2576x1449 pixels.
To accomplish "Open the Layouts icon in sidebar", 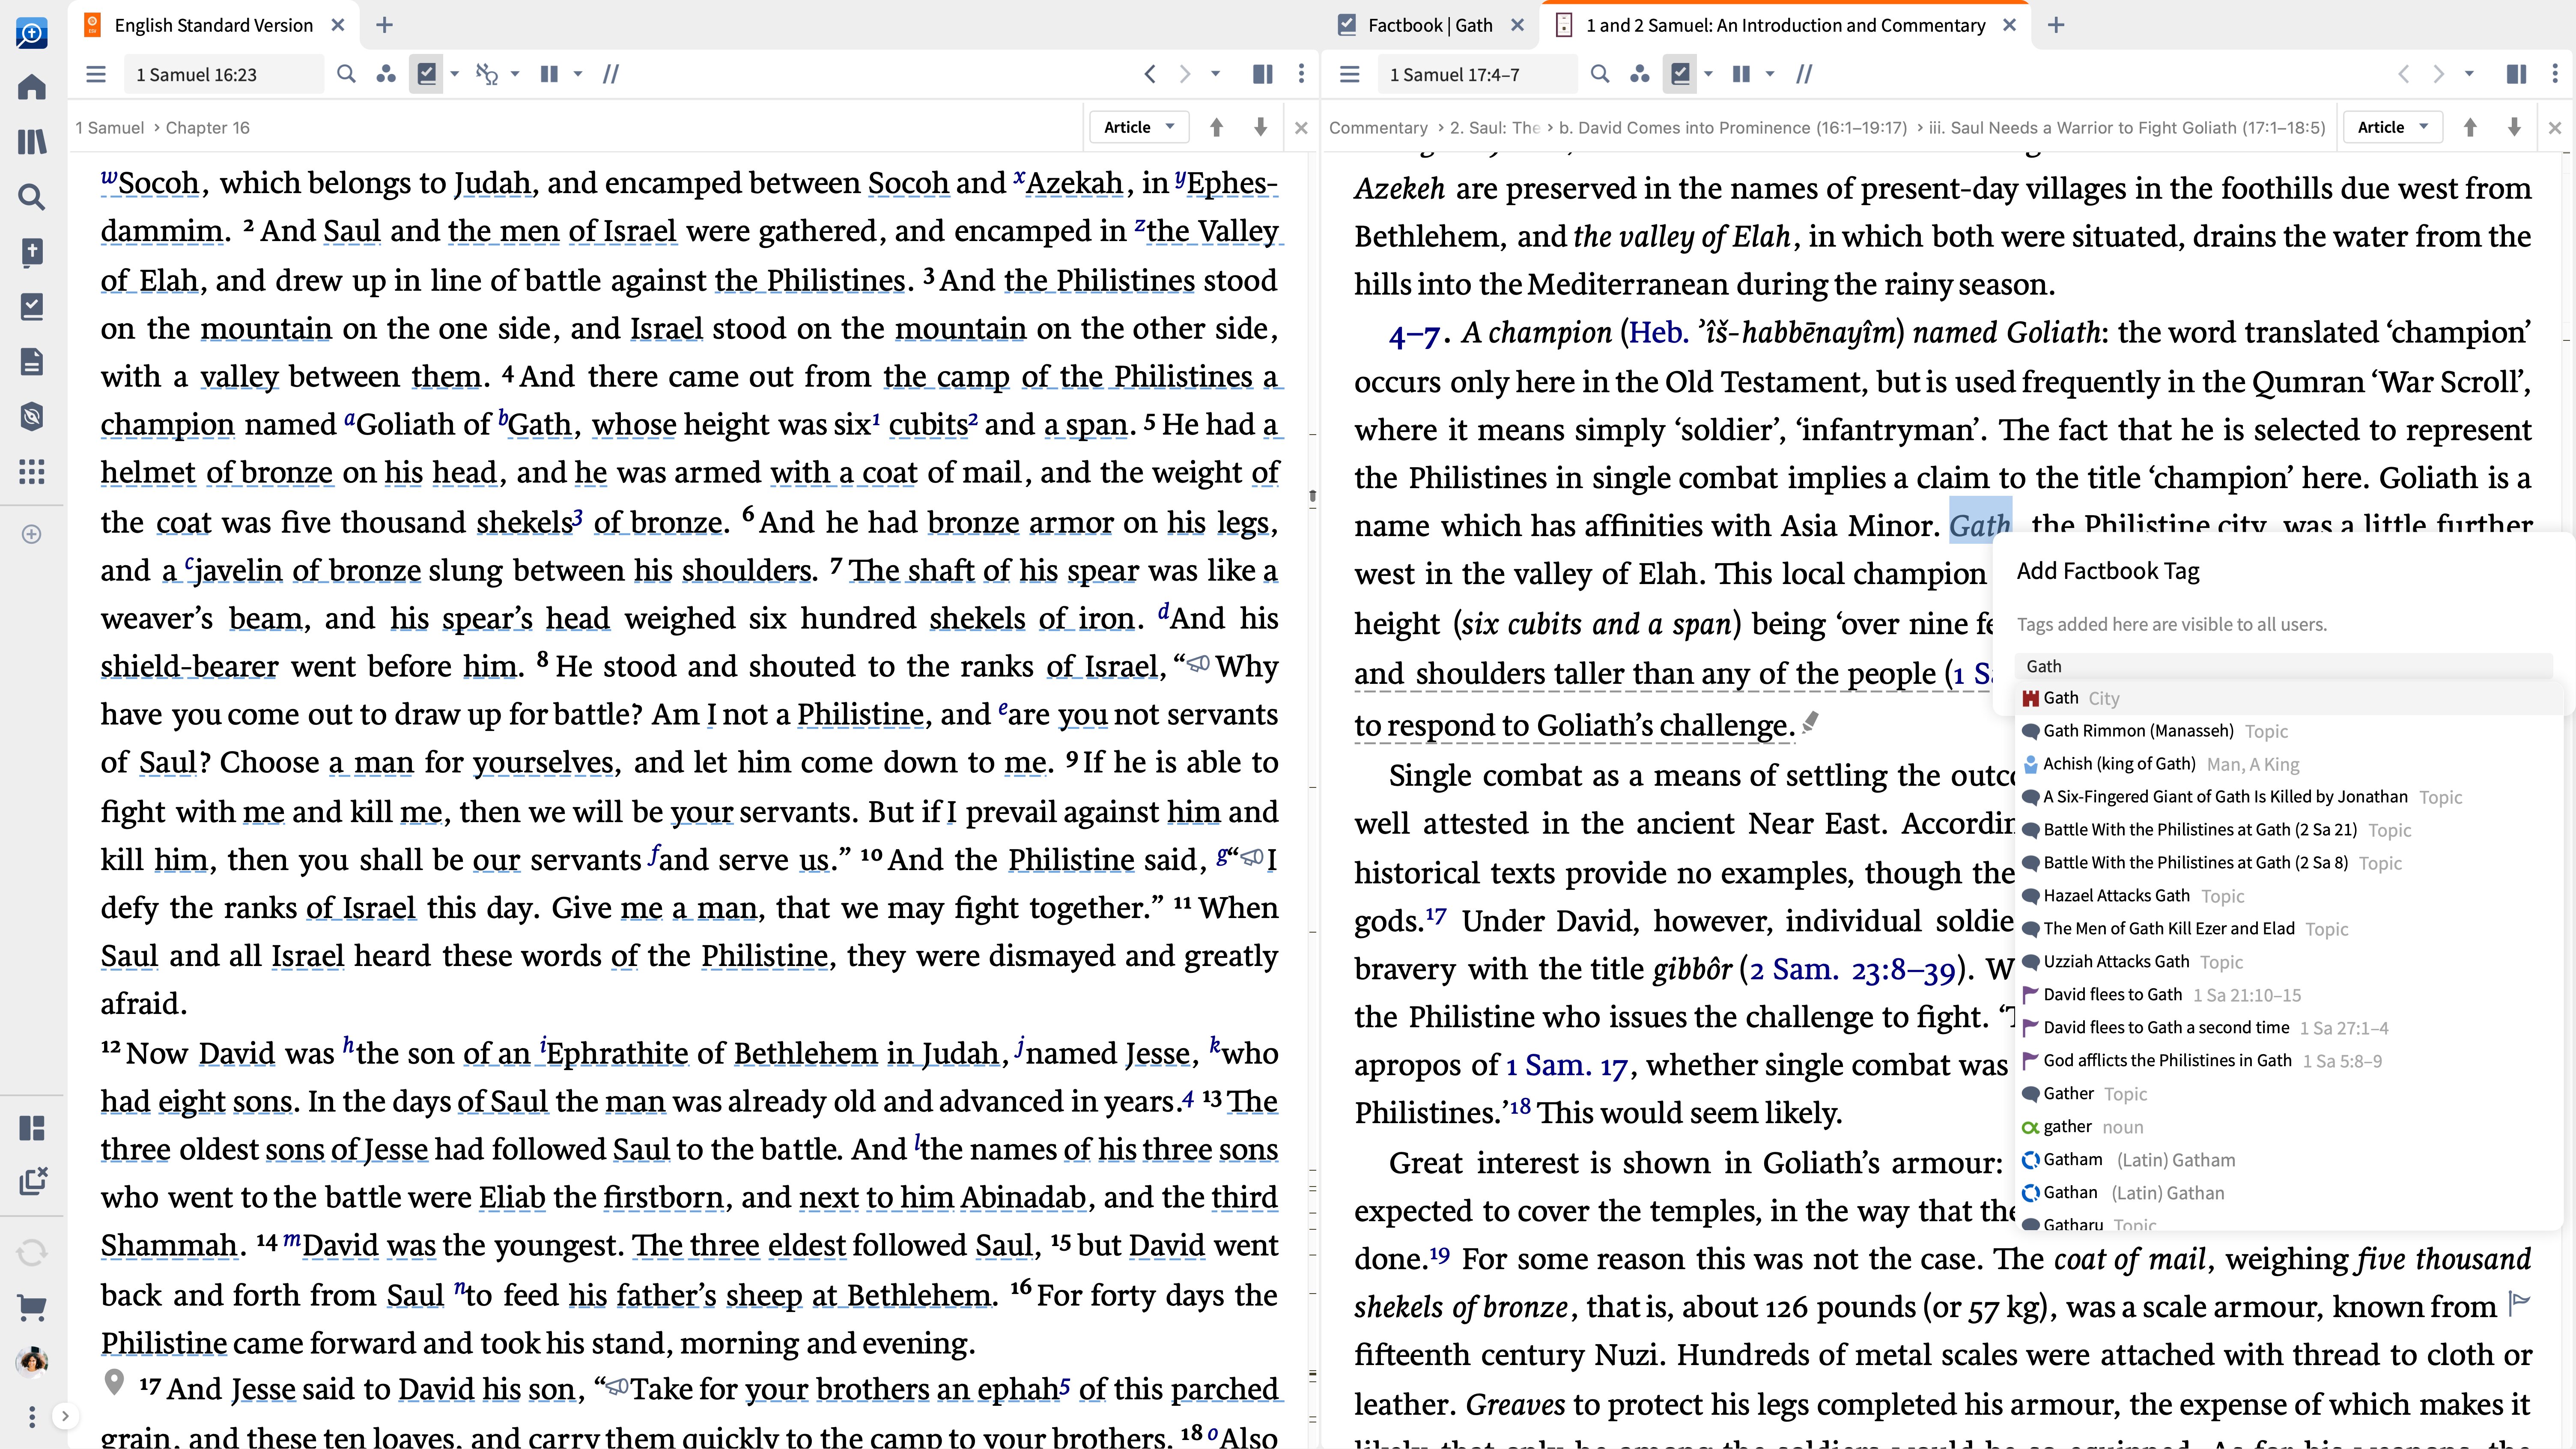I will (x=32, y=1128).
